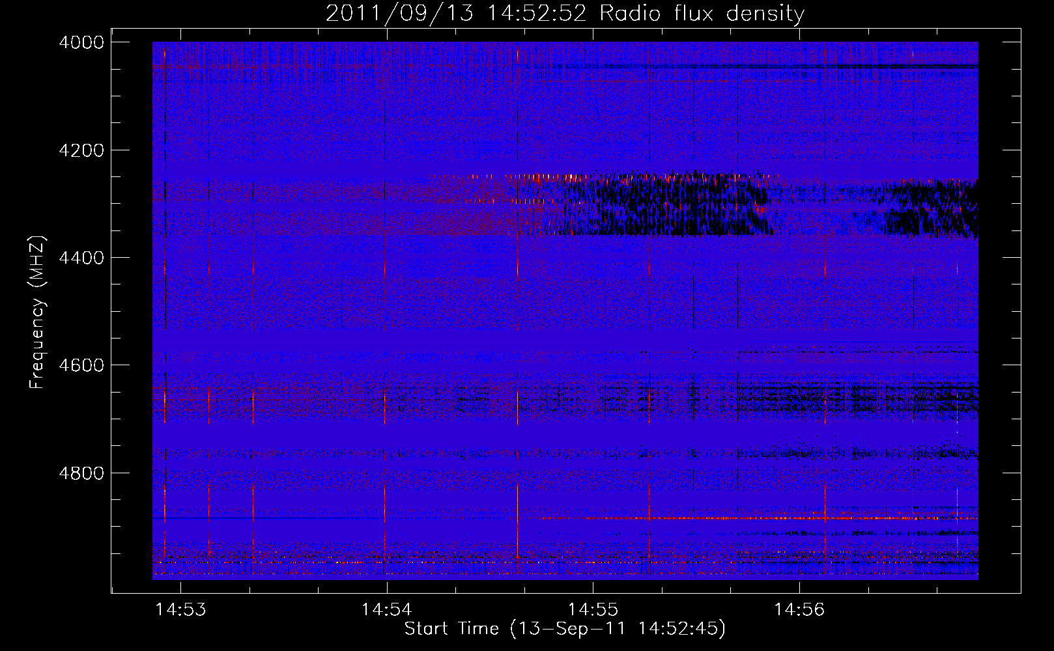
Task: Click the 14:53 time axis label
Action: (x=180, y=609)
